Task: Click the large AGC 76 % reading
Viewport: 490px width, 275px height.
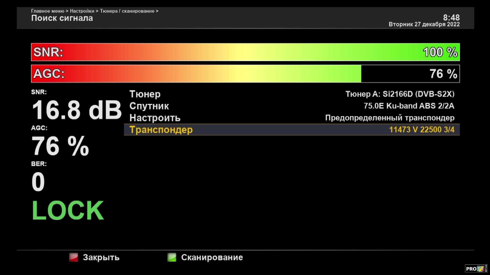Action: (60, 146)
